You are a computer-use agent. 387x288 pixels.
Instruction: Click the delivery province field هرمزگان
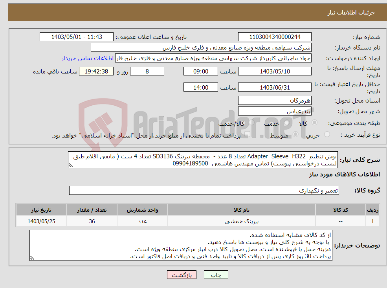[275, 101]
